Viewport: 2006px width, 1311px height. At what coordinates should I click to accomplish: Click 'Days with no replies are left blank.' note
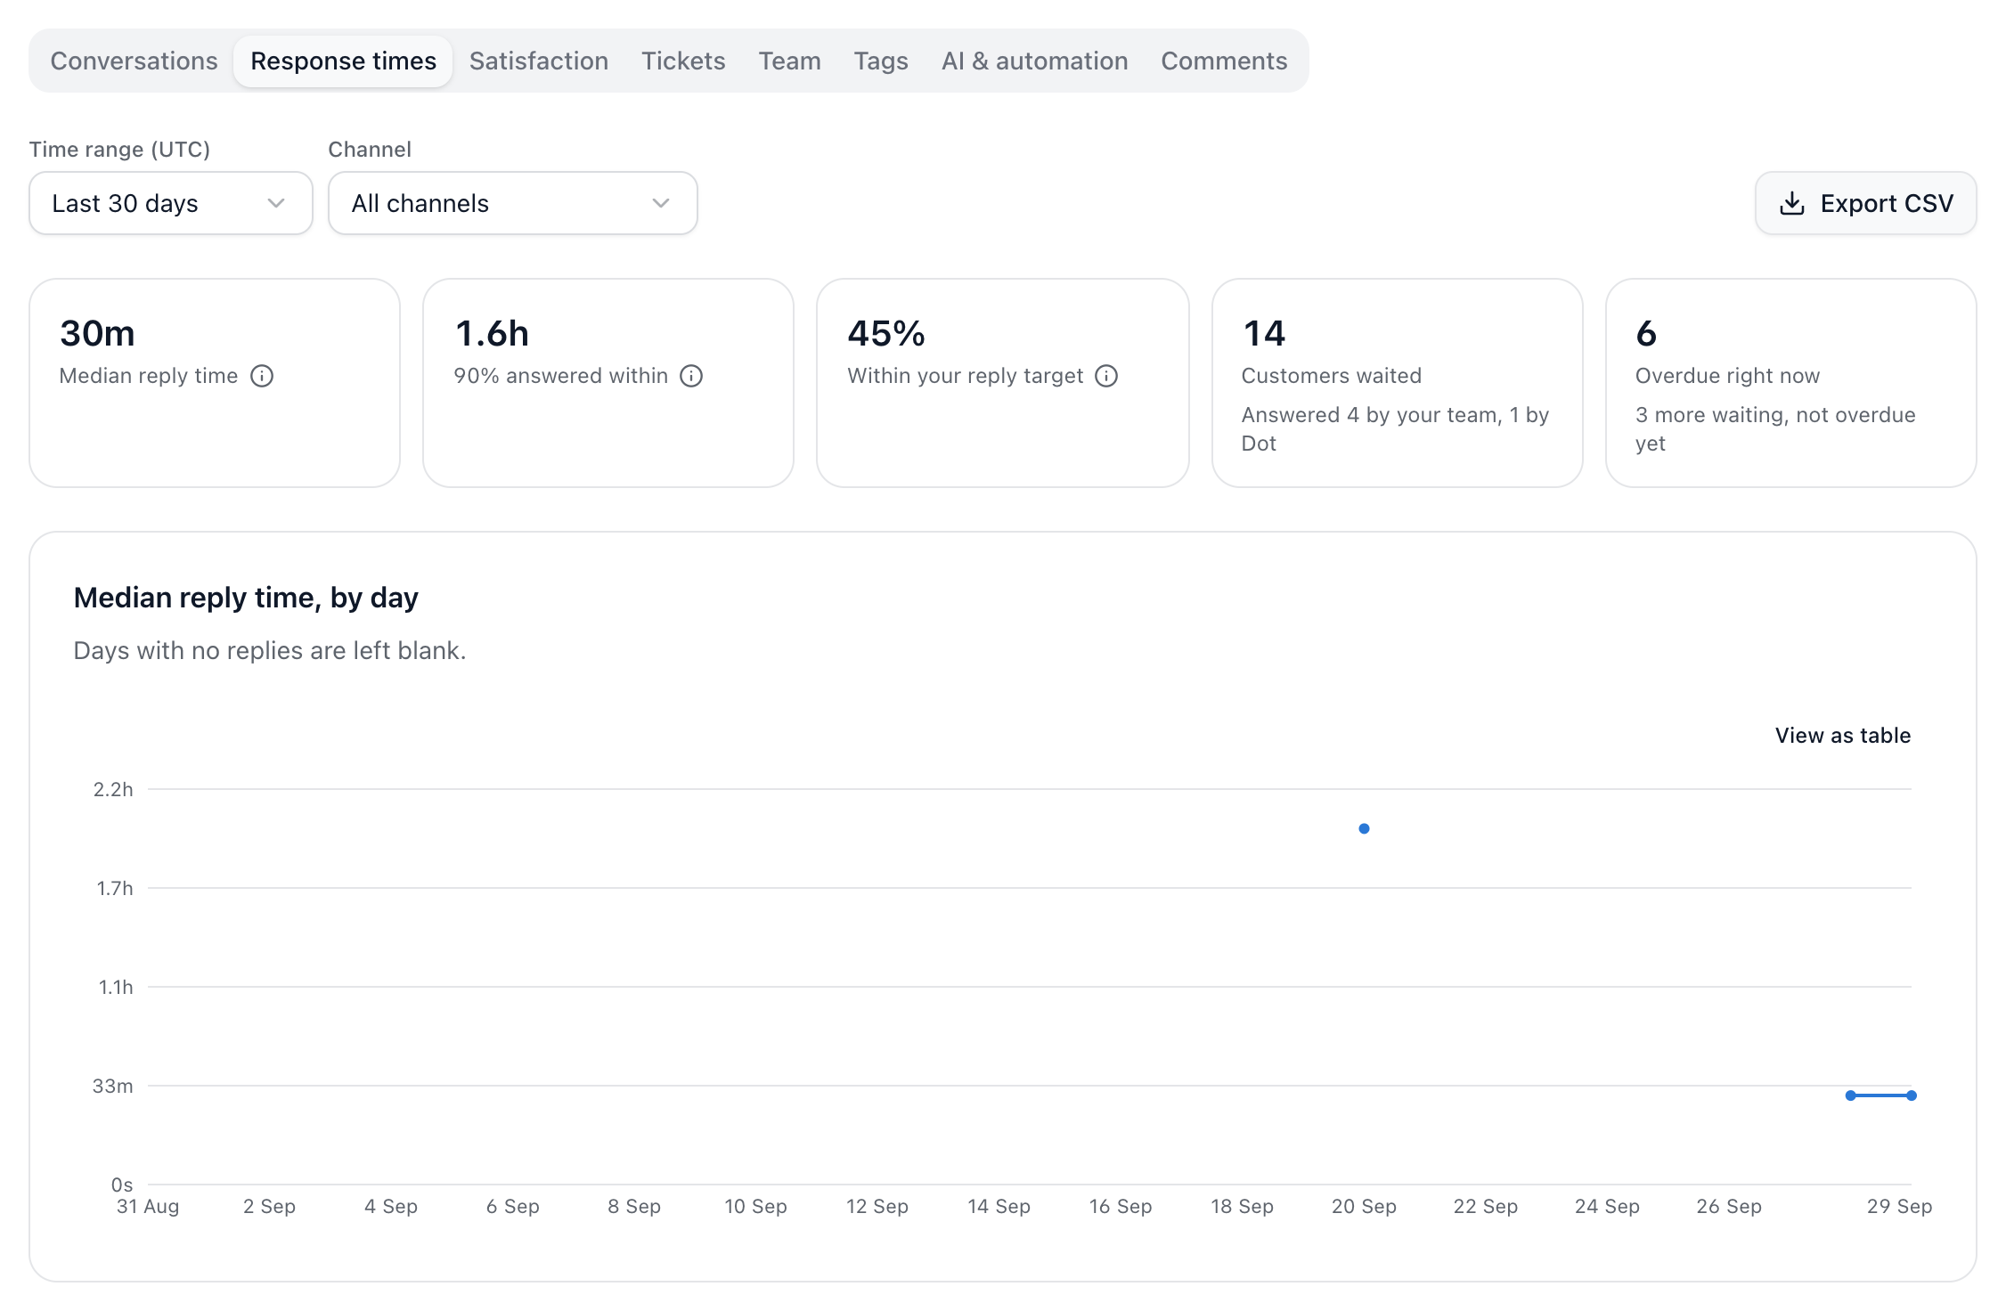[270, 651]
